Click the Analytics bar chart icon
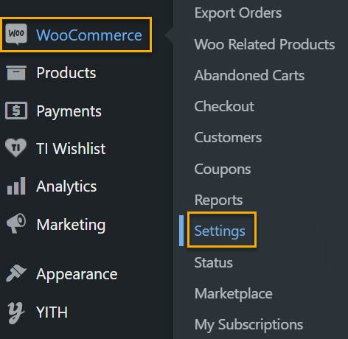The width and height of the screenshot is (348, 339). click(x=16, y=186)
